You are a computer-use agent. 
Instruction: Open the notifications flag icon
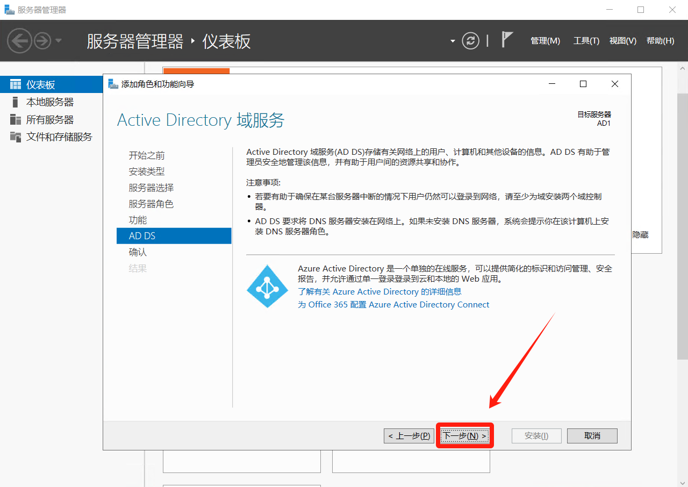tap(507, 40)
